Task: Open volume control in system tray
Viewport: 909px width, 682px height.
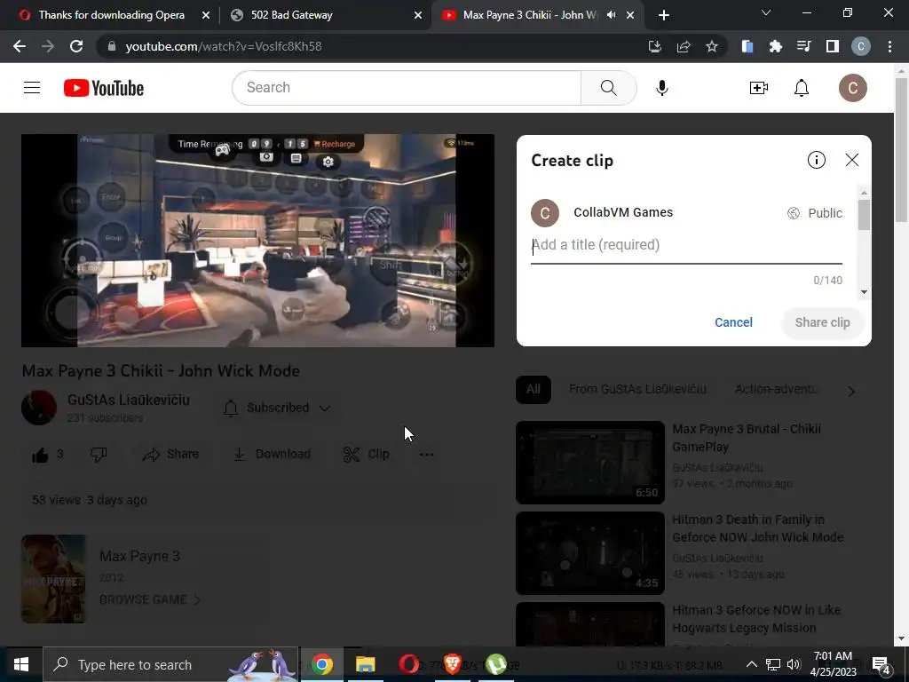Action: click(794, 664)
